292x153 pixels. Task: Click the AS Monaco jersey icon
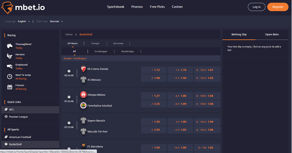pos(83,79)
